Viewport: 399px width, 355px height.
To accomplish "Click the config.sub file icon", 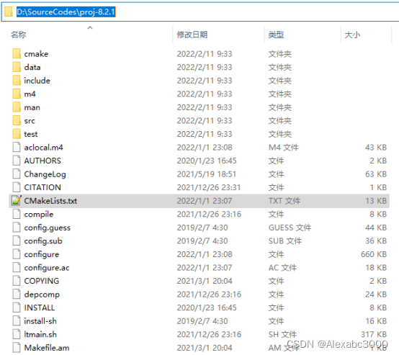I will pyautogui.click(x=17, y=241).
